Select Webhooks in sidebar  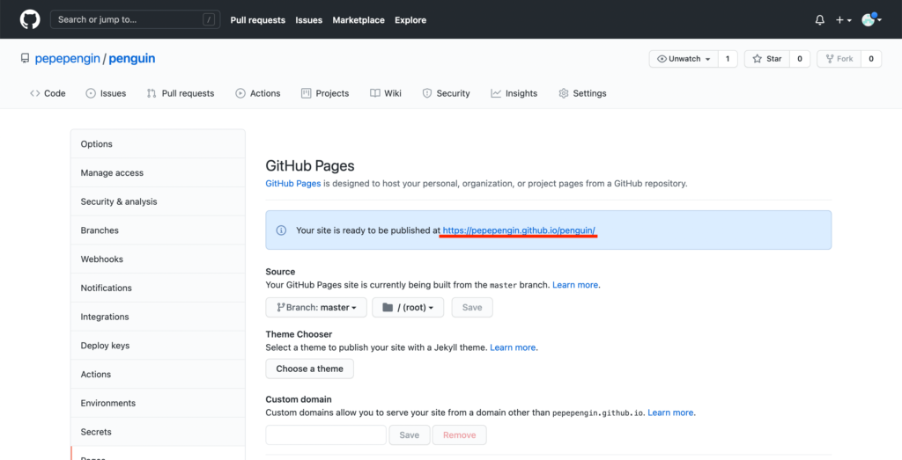(x=158, y=259)
